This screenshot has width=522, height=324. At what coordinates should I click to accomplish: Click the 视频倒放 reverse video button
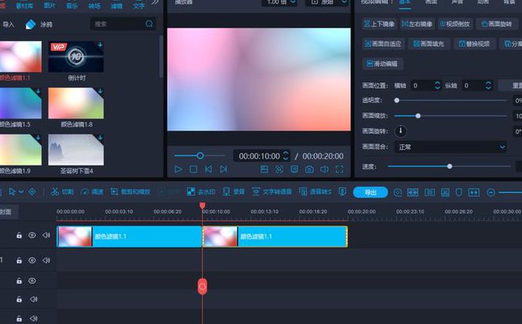coord(455,24)
